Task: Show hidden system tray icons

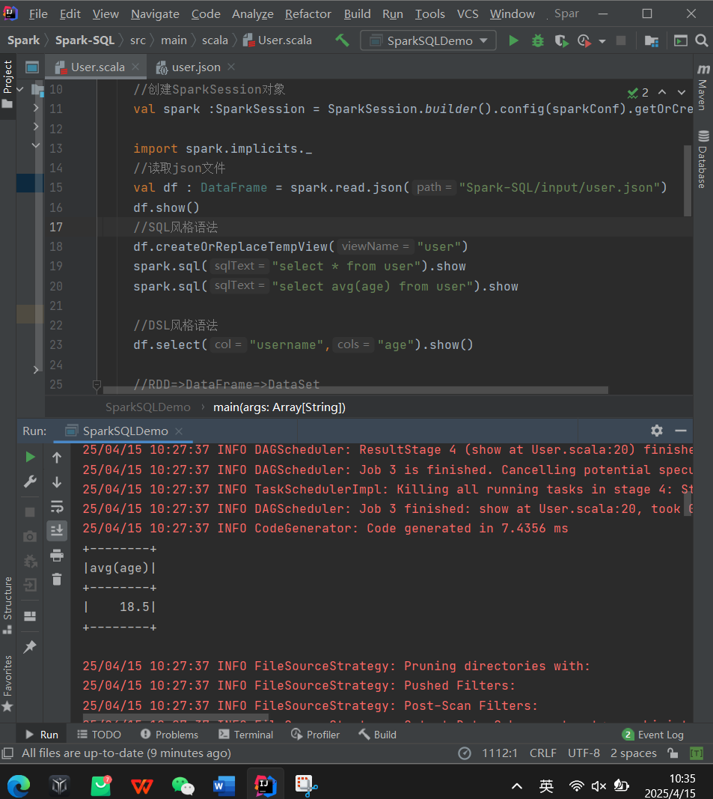Action: [516, 786]
